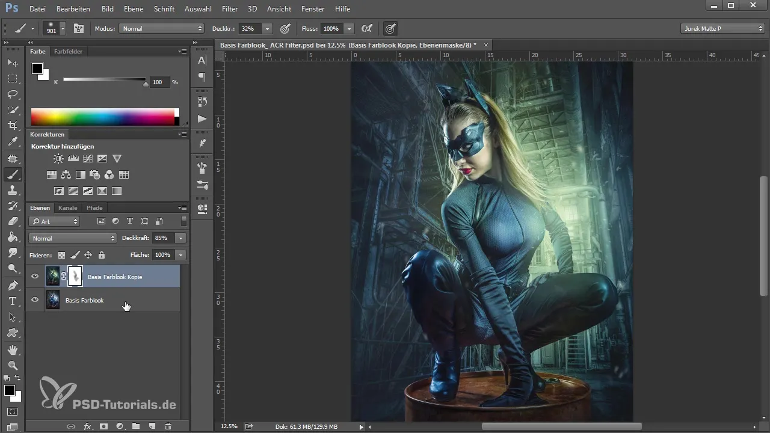Add a Levels adjustment
770x433 pixels.
(x=73, y=159)
